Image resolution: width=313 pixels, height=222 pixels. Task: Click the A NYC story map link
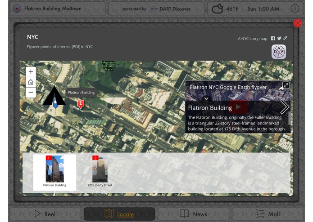tap(252, 39)
